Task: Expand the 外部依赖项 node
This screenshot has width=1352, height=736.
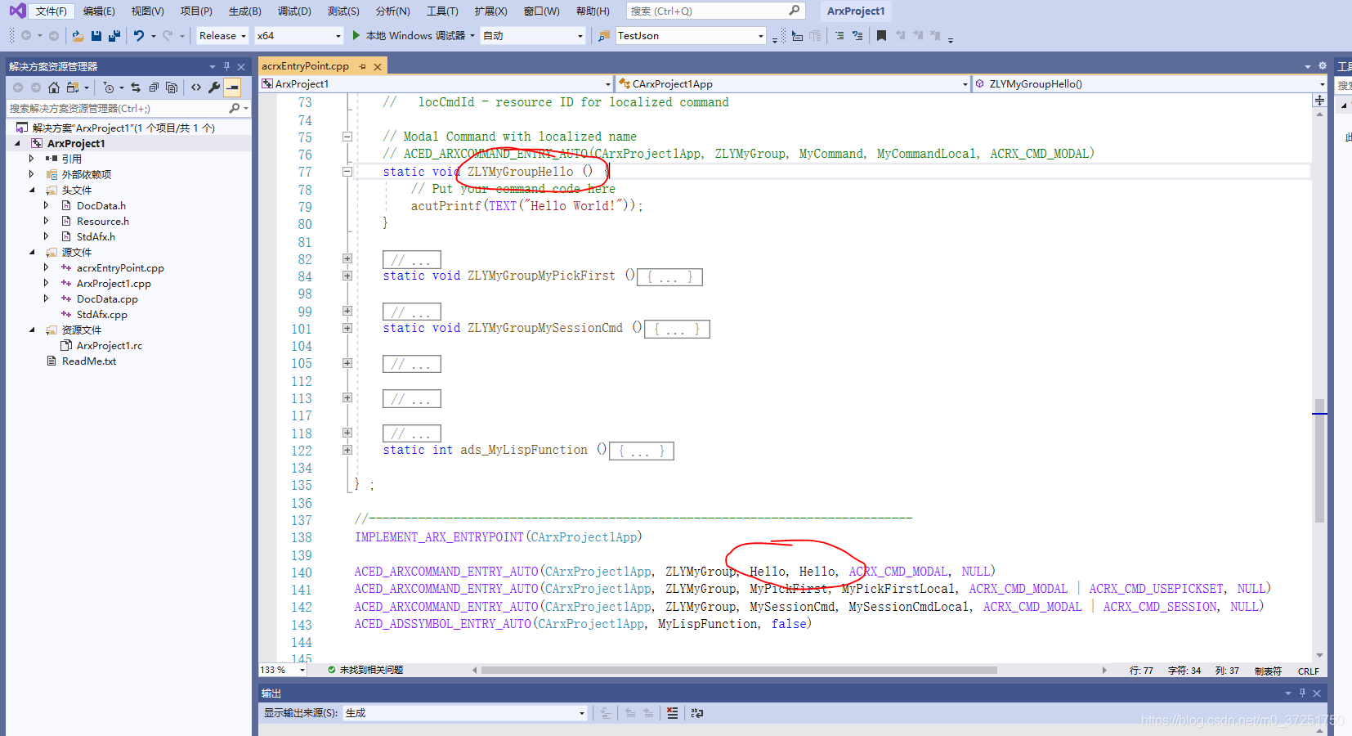Action: pos(31,173)
